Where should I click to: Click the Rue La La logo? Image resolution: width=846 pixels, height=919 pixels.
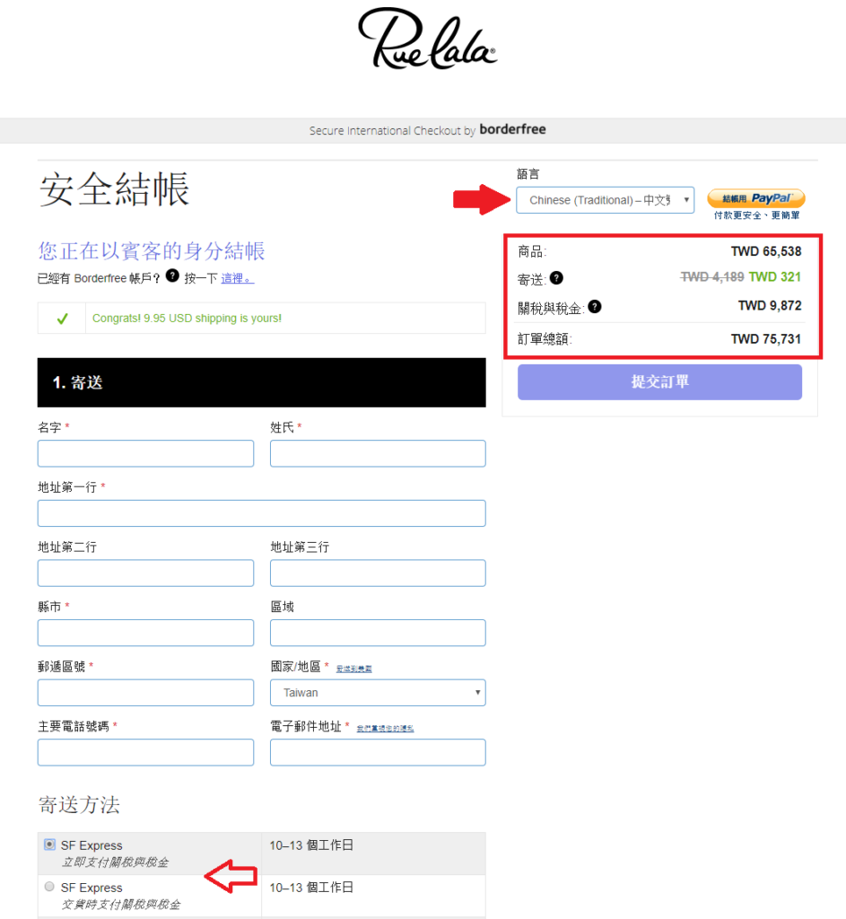(427, 39)
